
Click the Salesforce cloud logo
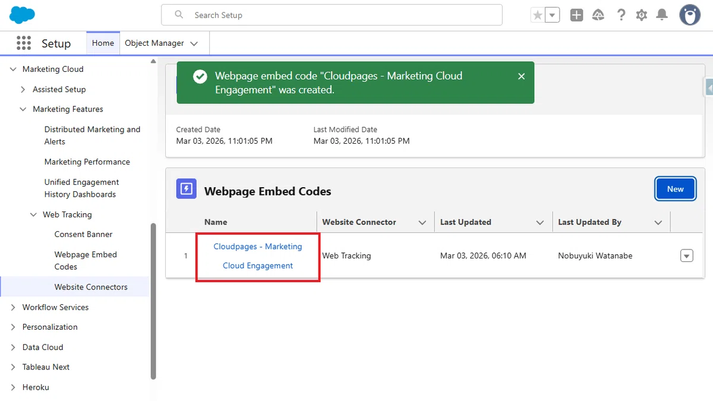22,15
